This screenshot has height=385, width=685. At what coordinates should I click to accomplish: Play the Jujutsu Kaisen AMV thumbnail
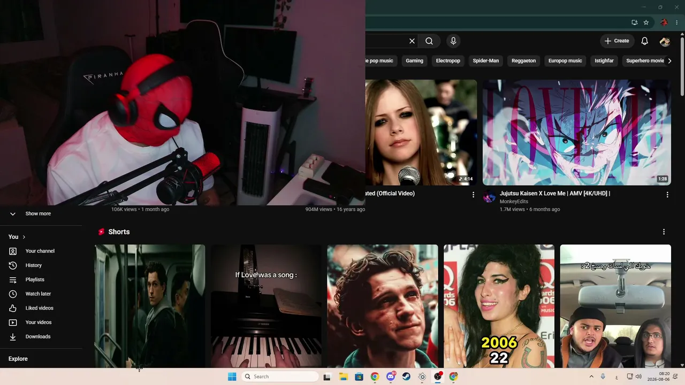(x=577, y=133)
